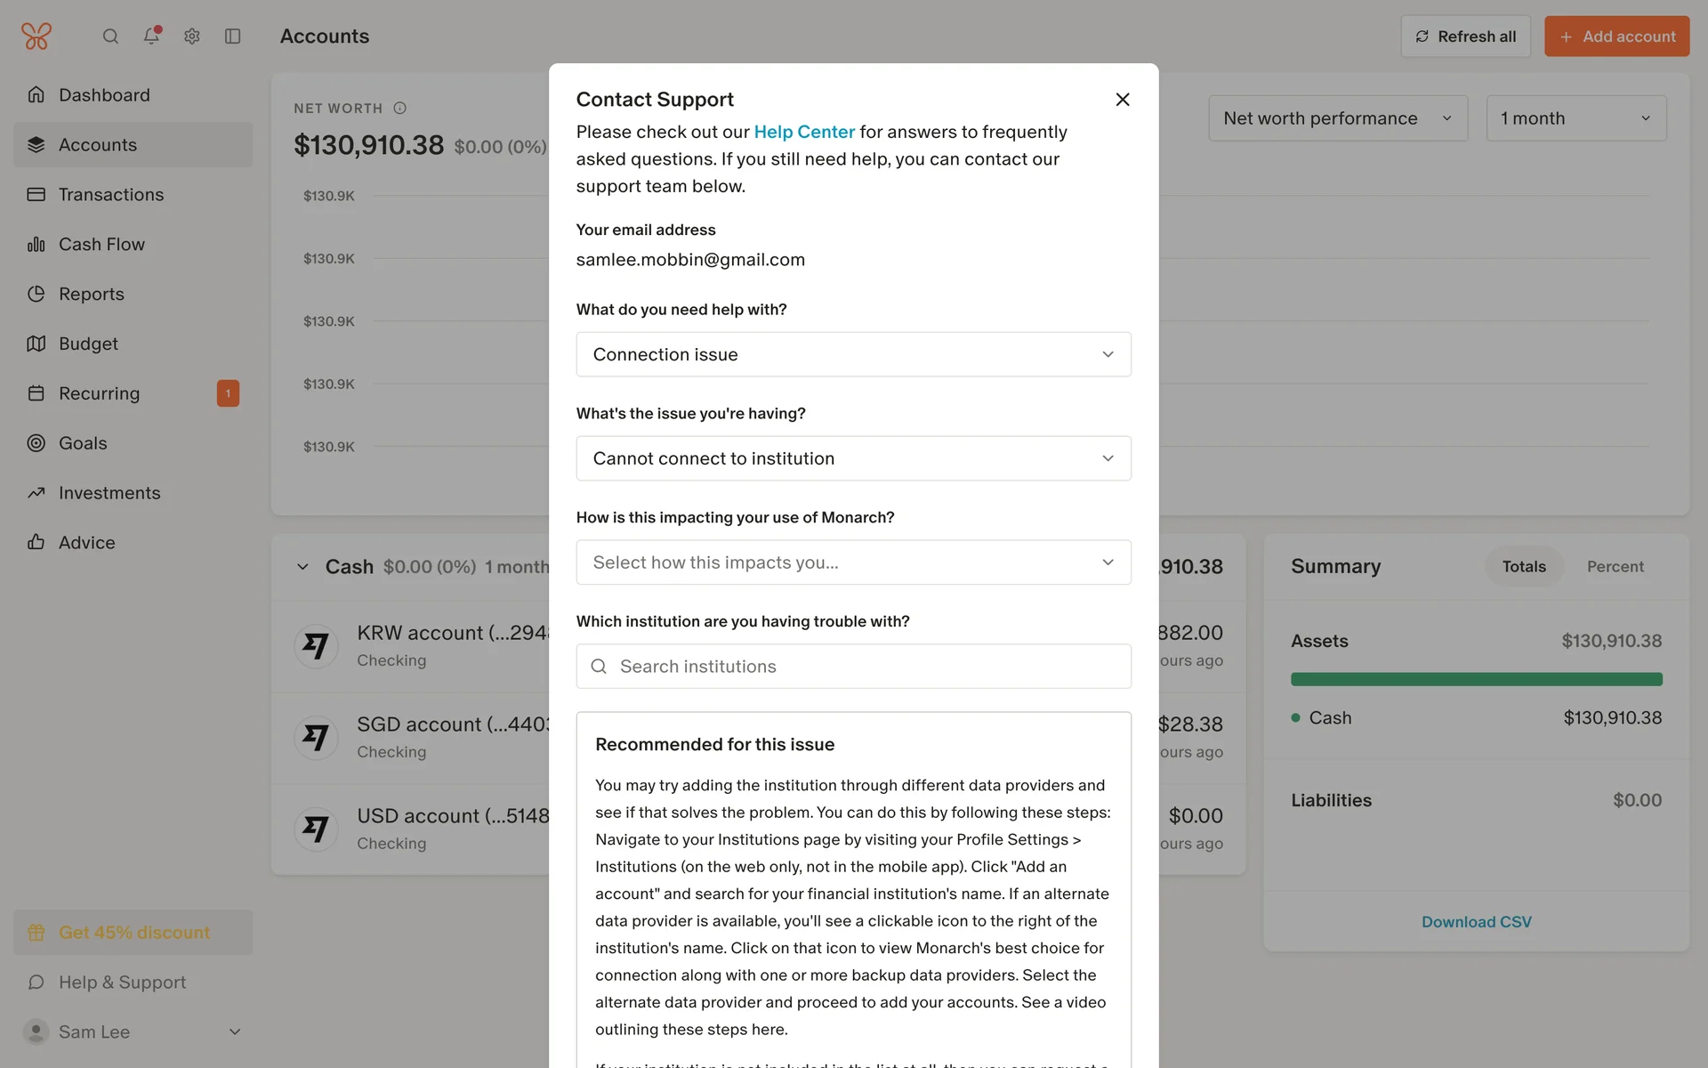Click the Monarch butterfly logo
The height and width of the screenshot is (1068, 1708).
point(36,36)
